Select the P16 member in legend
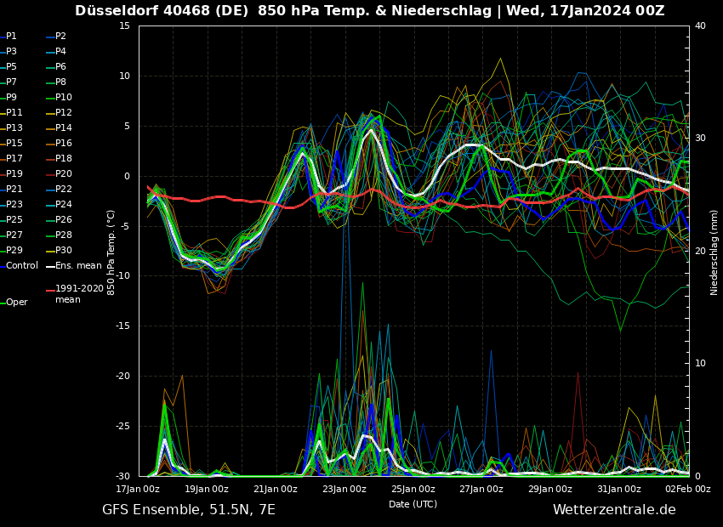The height and width of the screenshot is (527, 723). [64, 144]
